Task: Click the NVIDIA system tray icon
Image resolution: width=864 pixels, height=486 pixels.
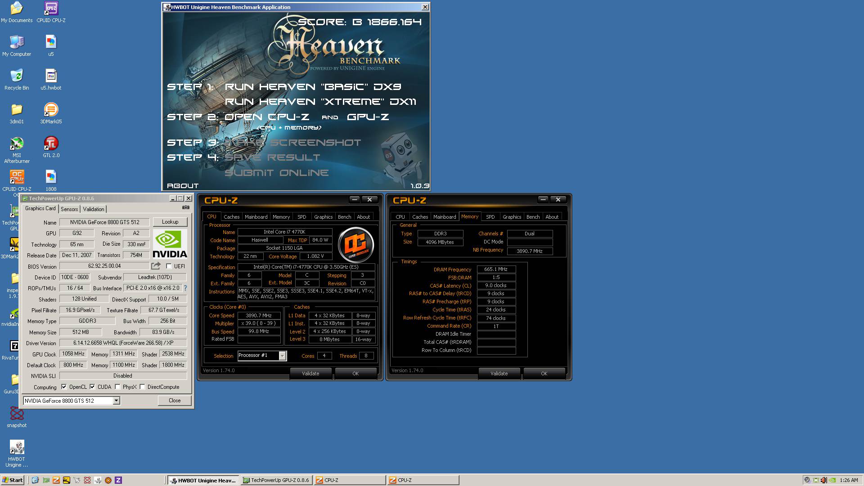Action: click(x=832, y=480)
